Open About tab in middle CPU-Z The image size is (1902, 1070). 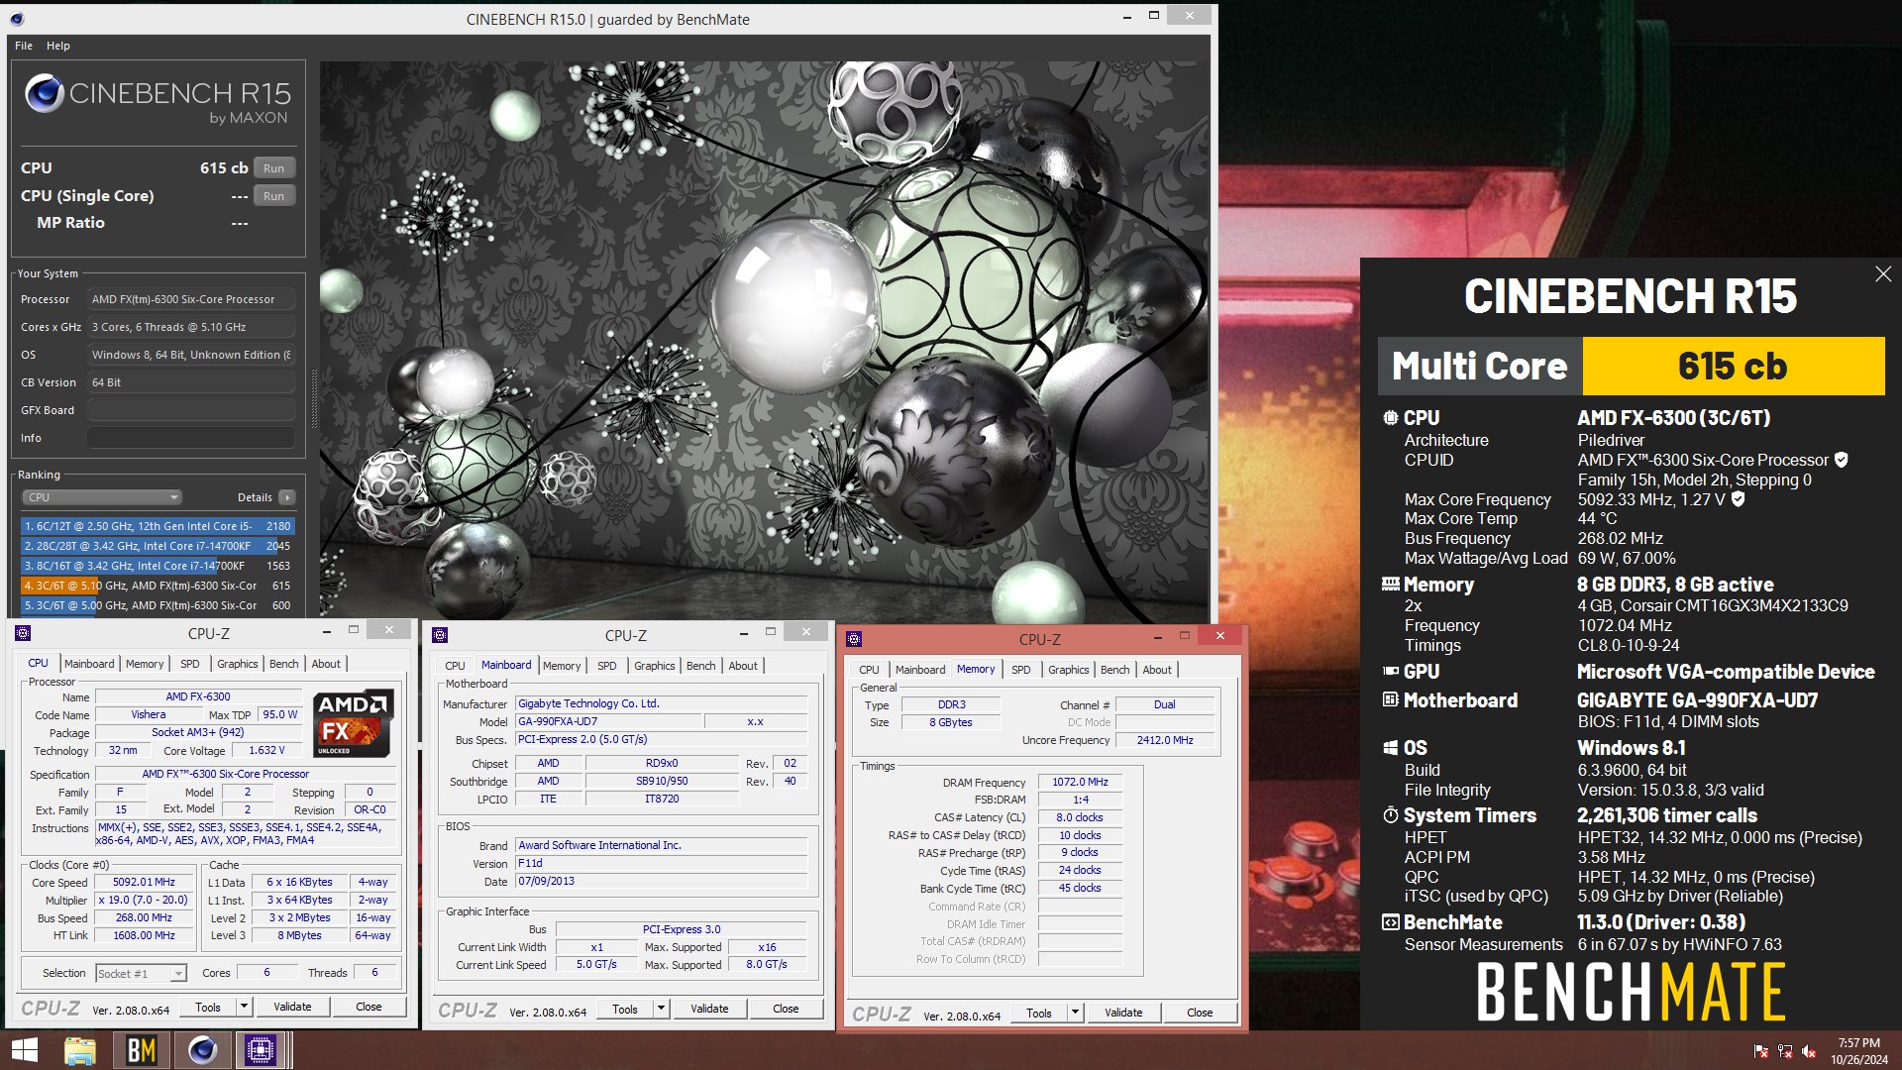[743, 666]
